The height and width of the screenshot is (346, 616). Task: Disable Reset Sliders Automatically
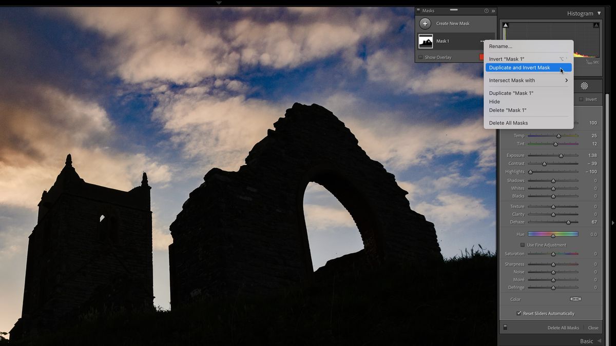pos(518,313)
